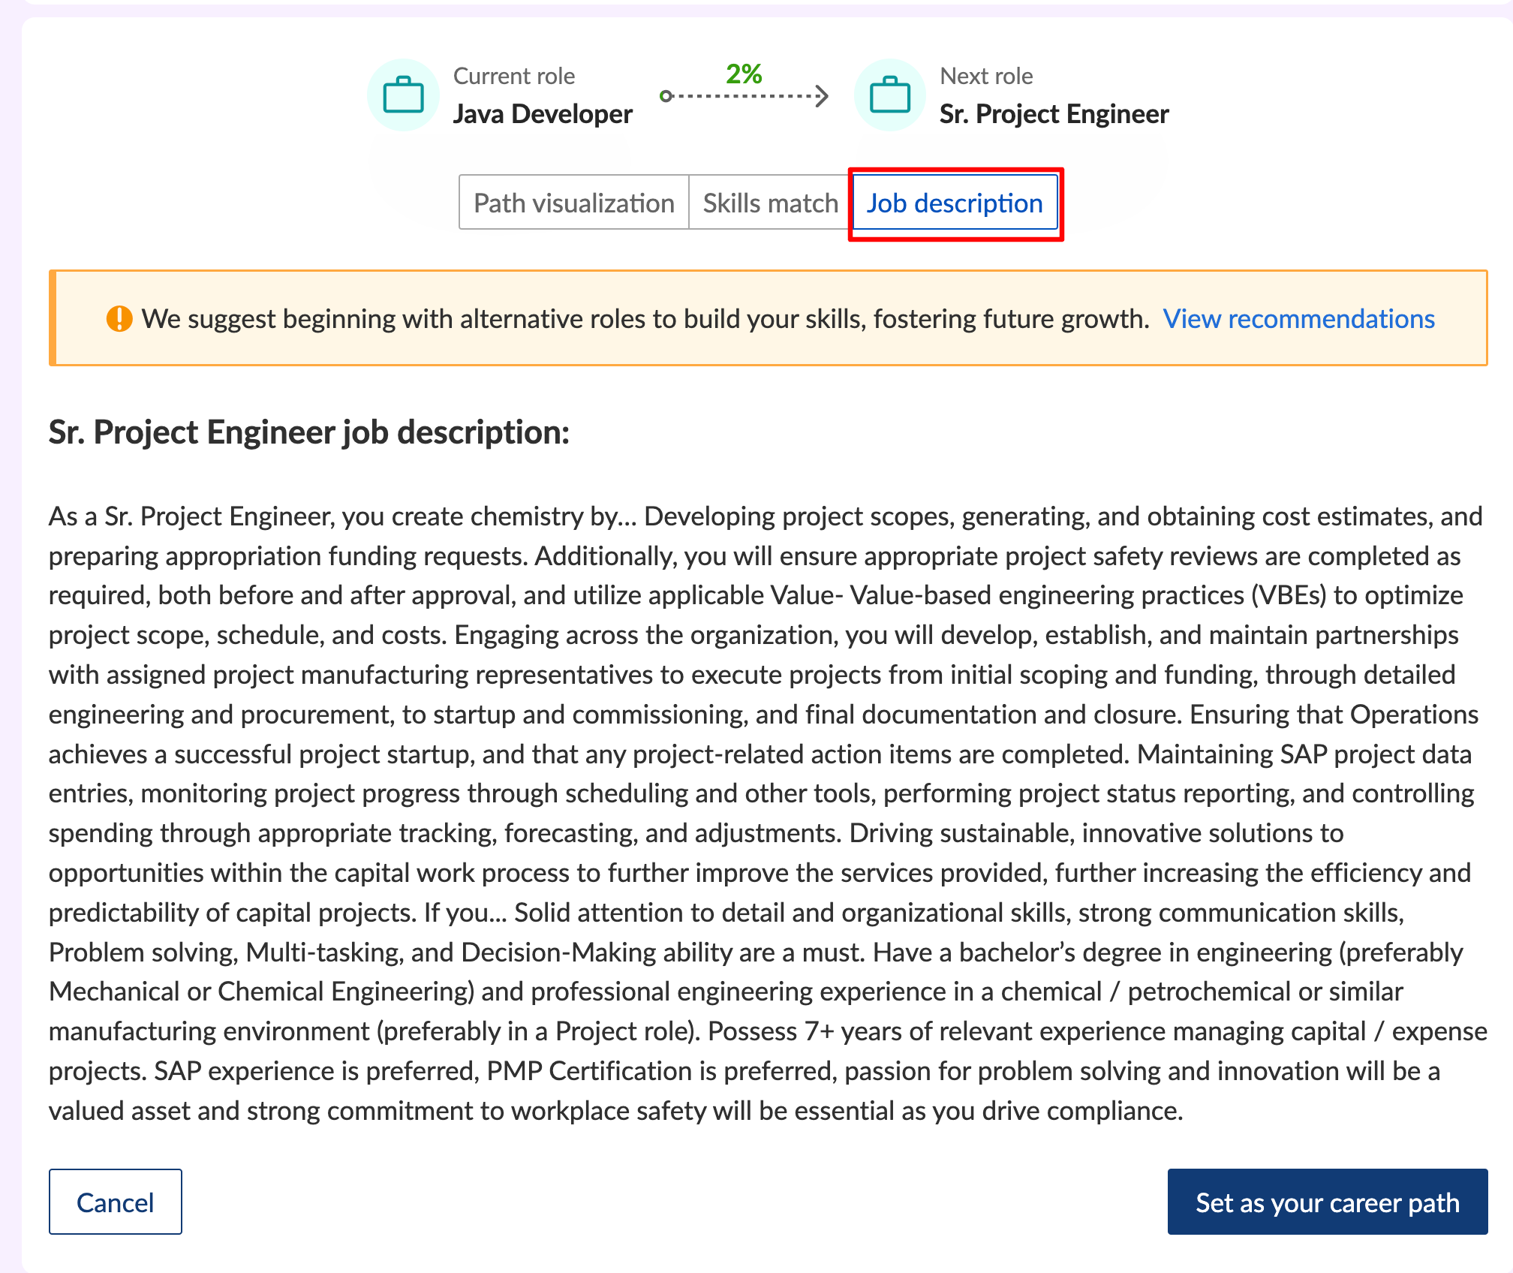Screen dimensions: 1513x1273
Task: Click Set as your career path
Action: (1328, 1202)
